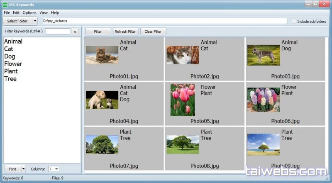Click the folder path field D:\my_pictures
This screenshot has width=332, height=183.
pyautogui.click(x=164, y=21)
